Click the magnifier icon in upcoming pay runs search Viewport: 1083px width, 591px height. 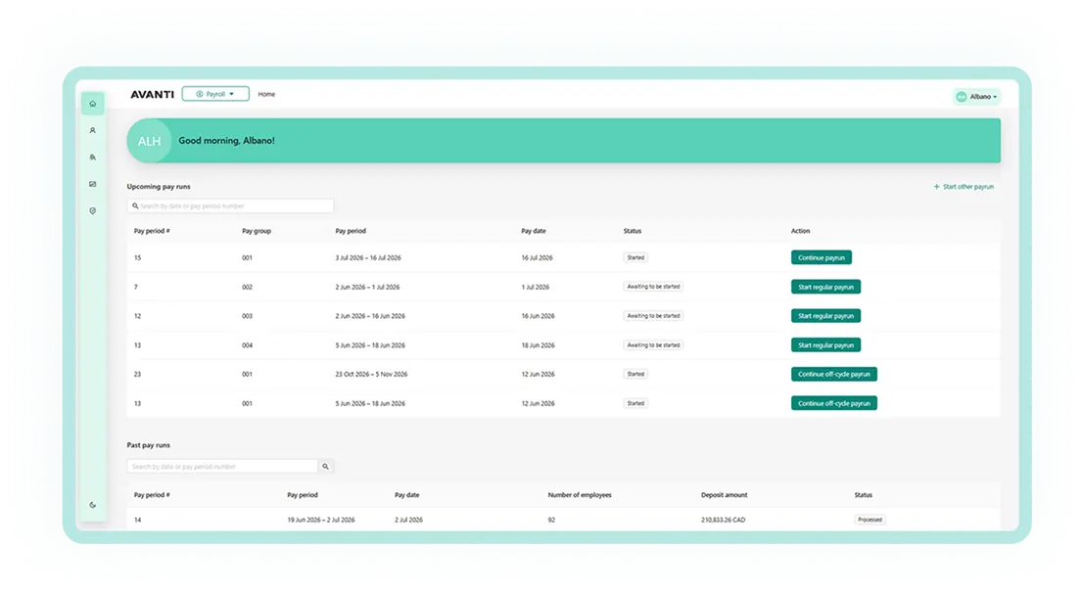tap(135, 205)
